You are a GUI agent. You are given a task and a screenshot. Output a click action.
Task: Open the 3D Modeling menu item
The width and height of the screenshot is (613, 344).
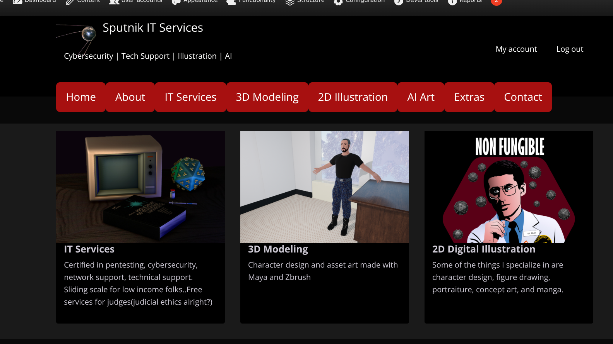tap(267, 97)
